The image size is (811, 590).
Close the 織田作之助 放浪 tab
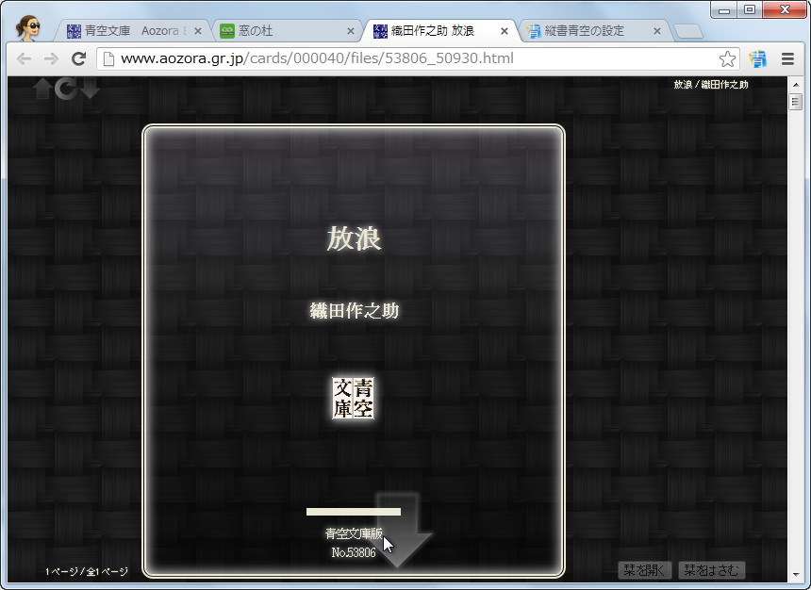click(504, 31)
